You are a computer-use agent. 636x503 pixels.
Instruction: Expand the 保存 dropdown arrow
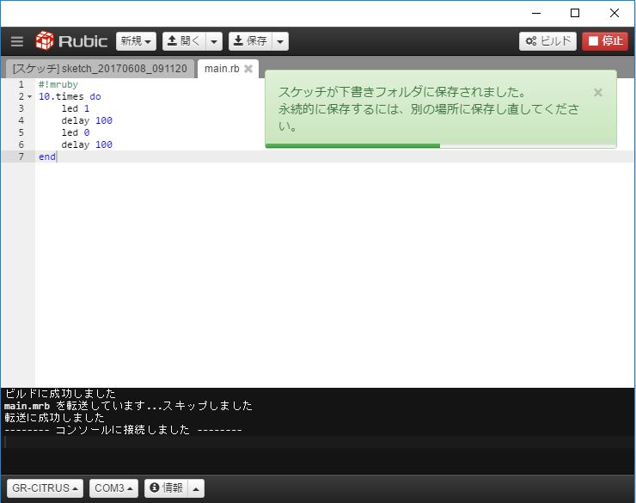[x=280, y=41]
